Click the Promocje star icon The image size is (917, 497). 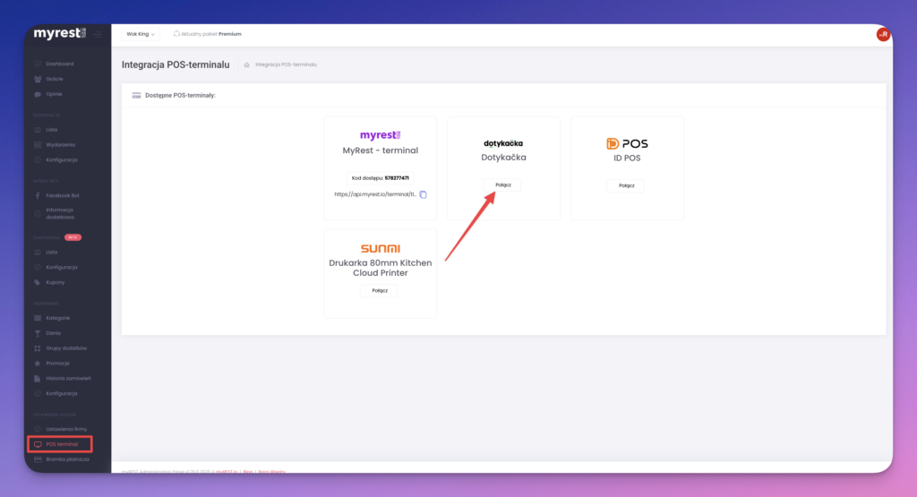point(38,364)
